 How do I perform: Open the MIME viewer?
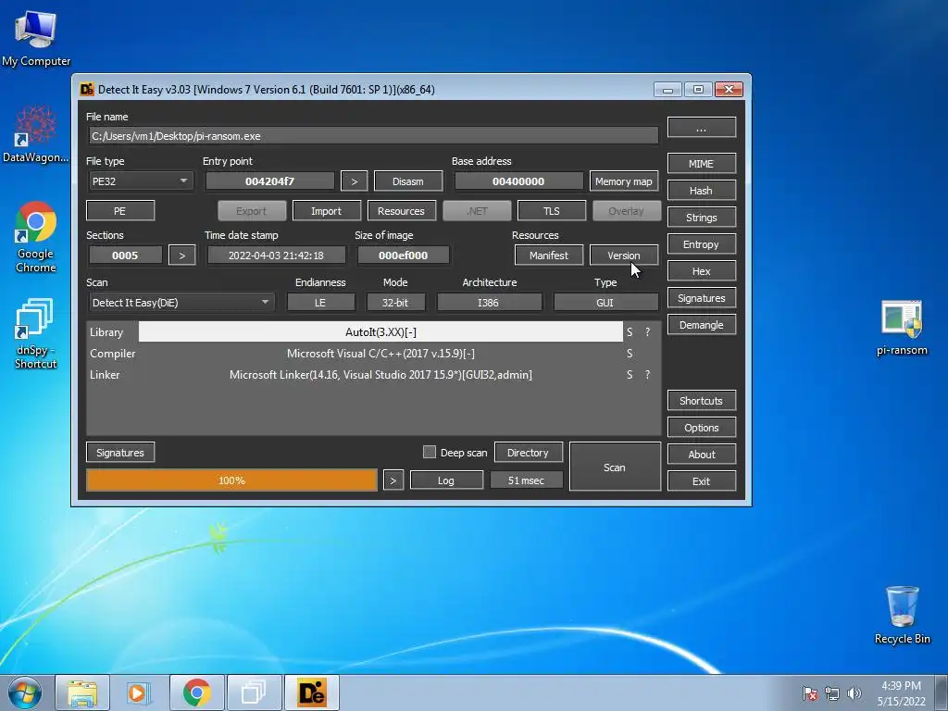click(x=702, y=164)
